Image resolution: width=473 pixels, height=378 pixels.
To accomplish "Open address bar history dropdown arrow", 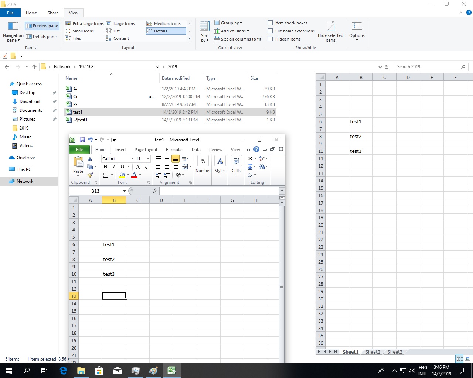I will 380,67.
